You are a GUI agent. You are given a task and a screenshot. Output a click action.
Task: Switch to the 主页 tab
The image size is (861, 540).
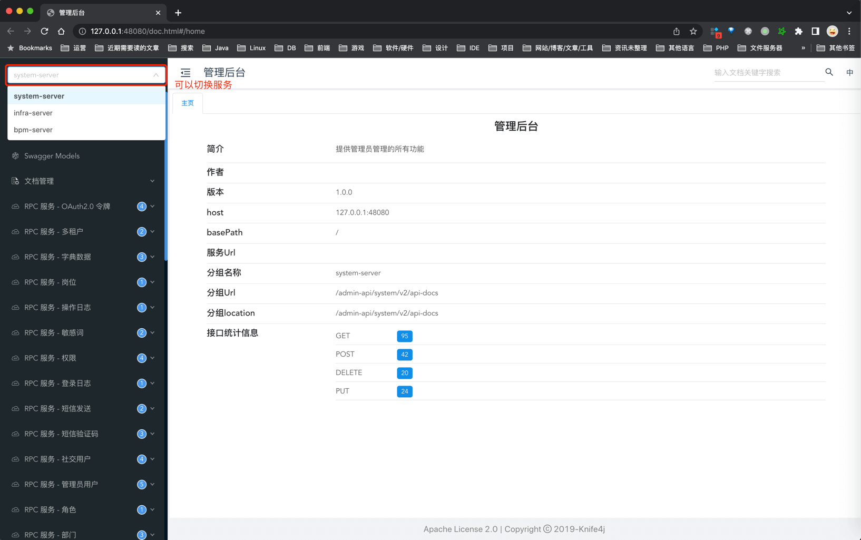coord(187,103)
